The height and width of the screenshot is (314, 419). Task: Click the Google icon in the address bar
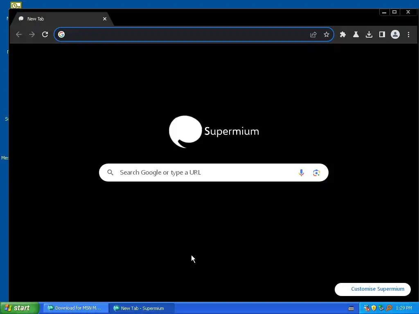pos(61,34)
